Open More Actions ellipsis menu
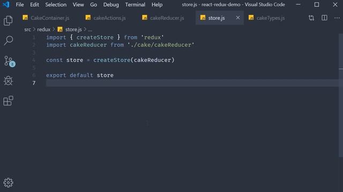Image resolution: width=343 pixels, height=192 pixels. [337, 18]
